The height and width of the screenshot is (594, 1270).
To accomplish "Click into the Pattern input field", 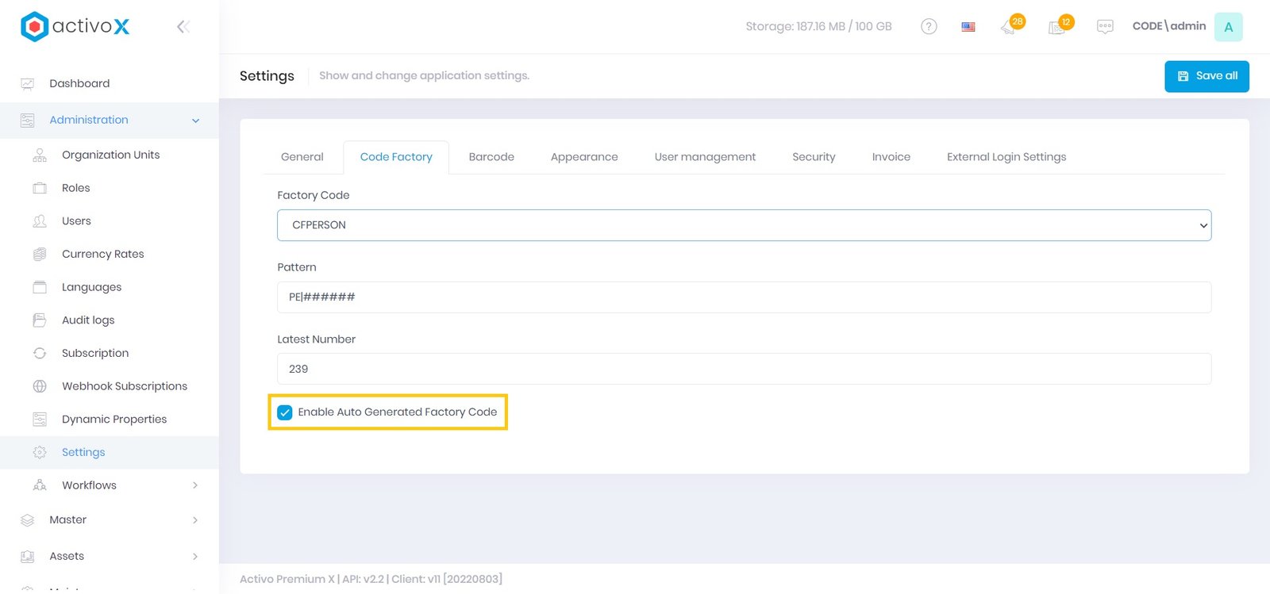I will (x=744, y=297).
